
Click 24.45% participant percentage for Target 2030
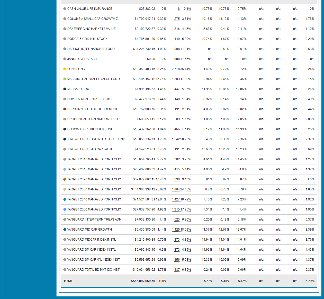[186, 189]
